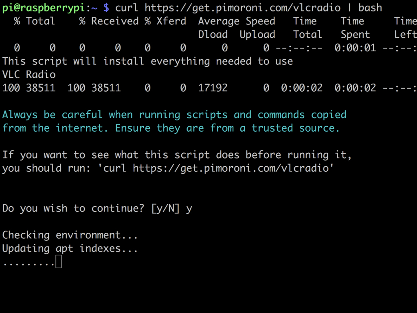Click the 'Updating apt indexes...' line

click(70, 249)
